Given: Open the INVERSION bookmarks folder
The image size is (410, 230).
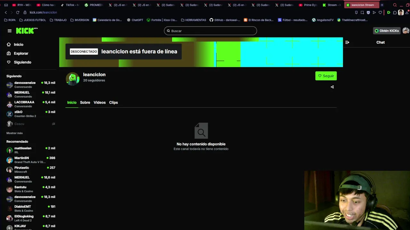Looking at the screenshot, I should pyautogui.click(x=80, y=20).
